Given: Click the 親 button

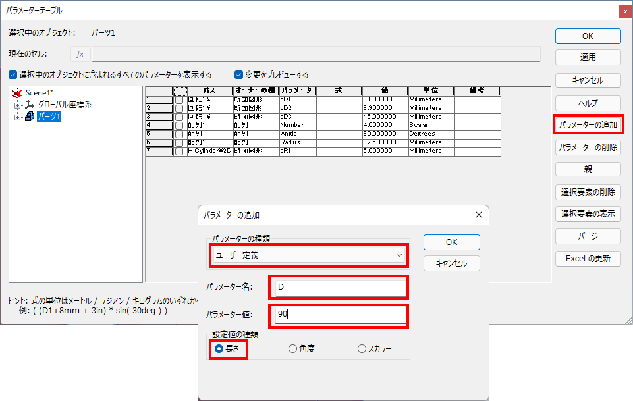Looking at the screenshot, I should pyautogui.click(x=588, y=169).
